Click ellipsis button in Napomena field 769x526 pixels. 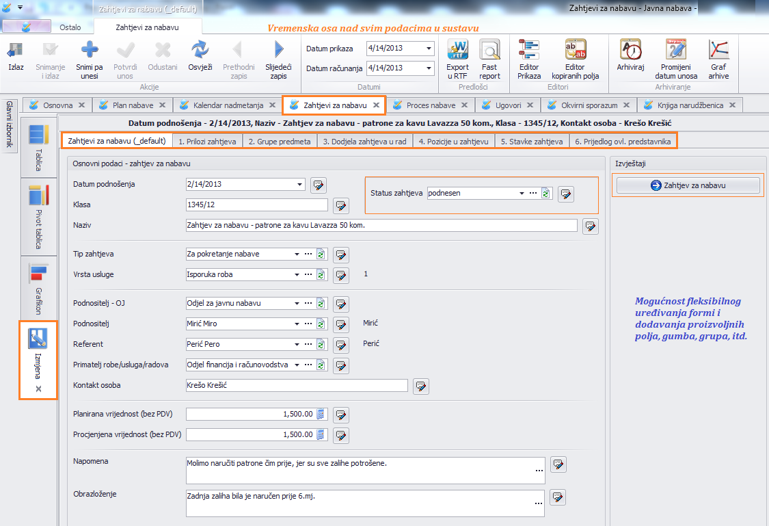(539, 471)
